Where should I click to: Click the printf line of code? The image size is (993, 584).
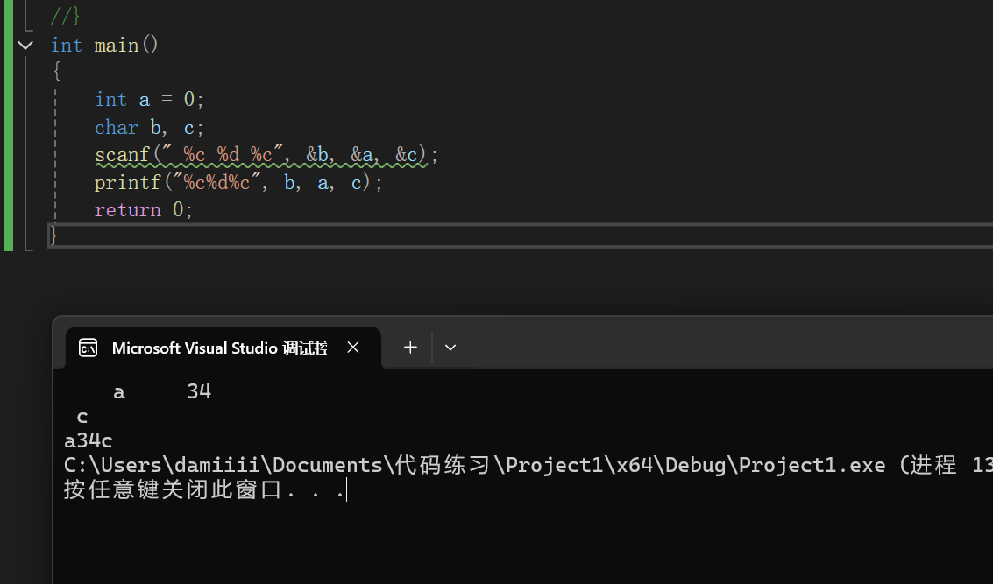(238, 183)
